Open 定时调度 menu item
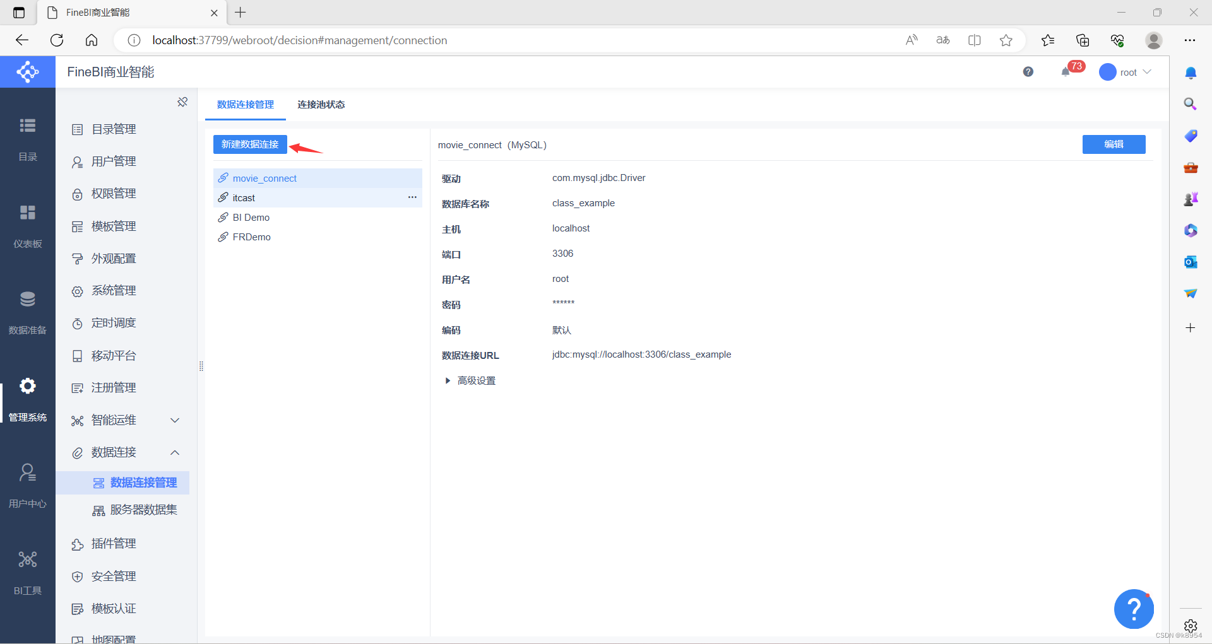 (x=114, y=323)
